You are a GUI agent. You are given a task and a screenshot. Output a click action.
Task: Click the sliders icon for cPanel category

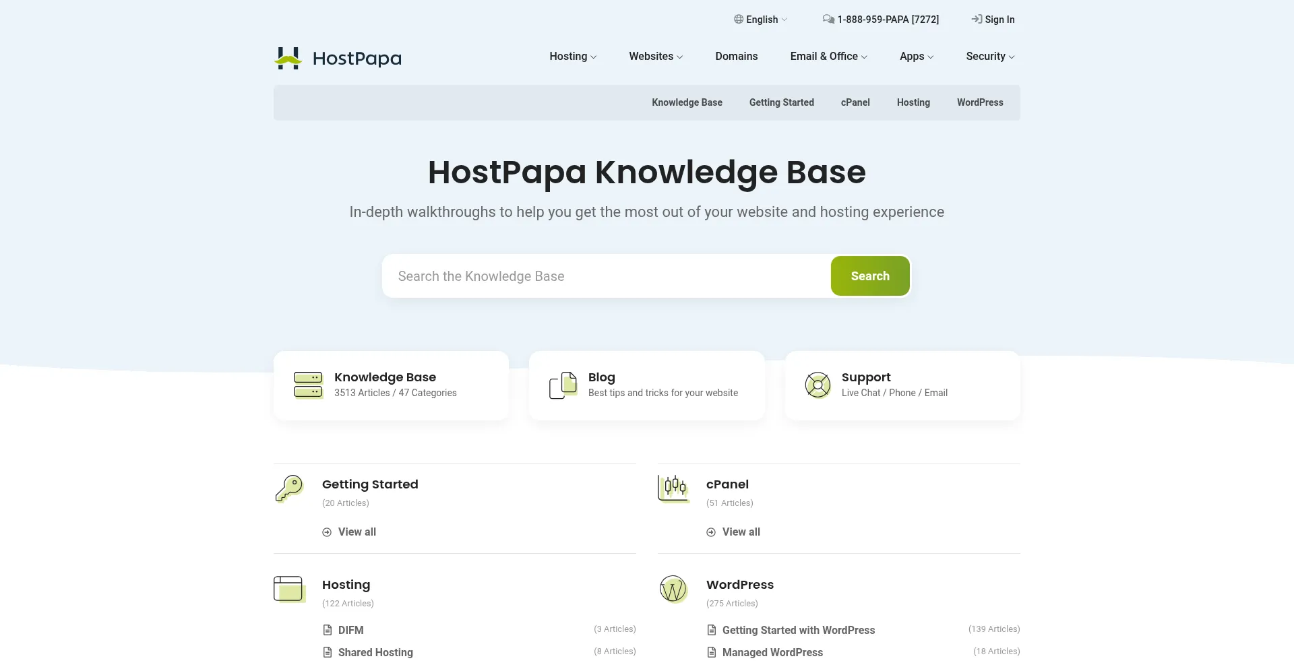coord(673,489)
